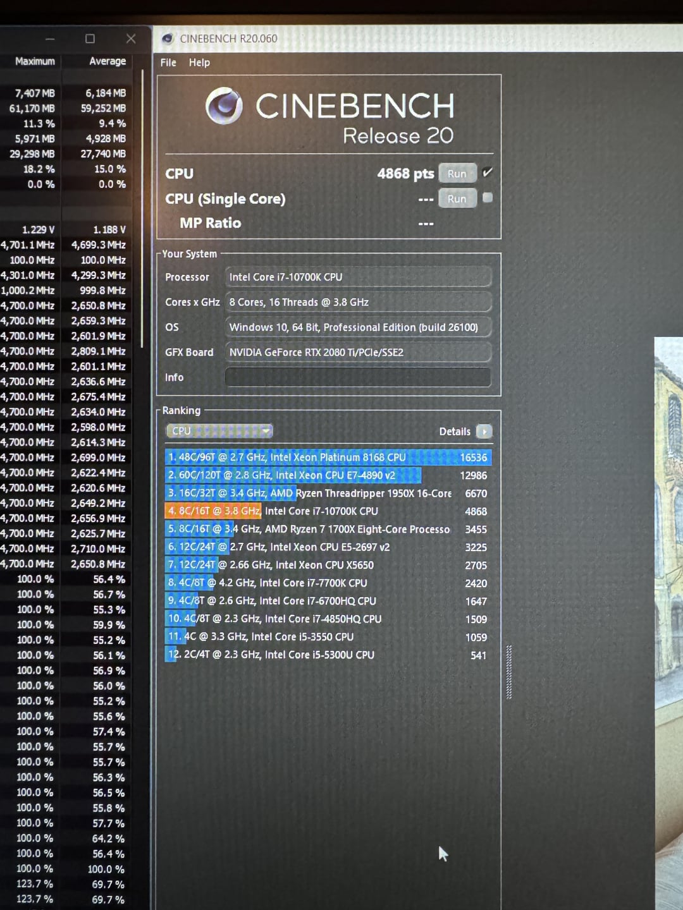Screen dimensions: 683x910
Task: Click the Processor field Intel Core i7-10700K CPU
Action: pos(359,277)
